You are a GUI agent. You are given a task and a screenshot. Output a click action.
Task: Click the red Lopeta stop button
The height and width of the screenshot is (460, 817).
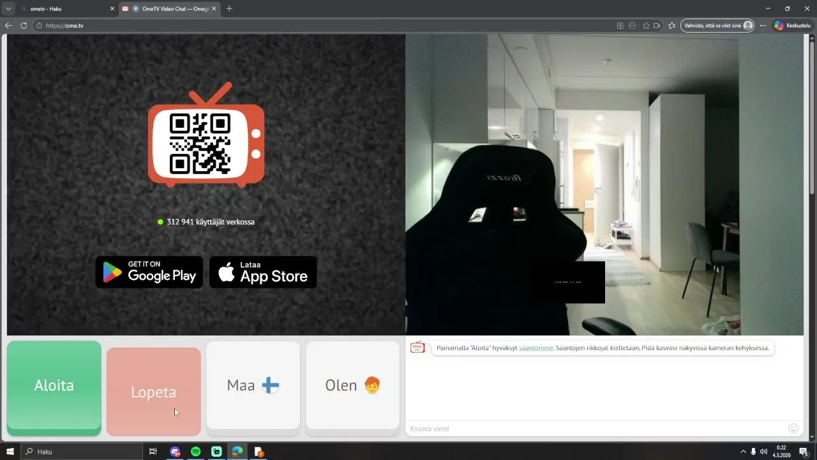coord(154,392)
